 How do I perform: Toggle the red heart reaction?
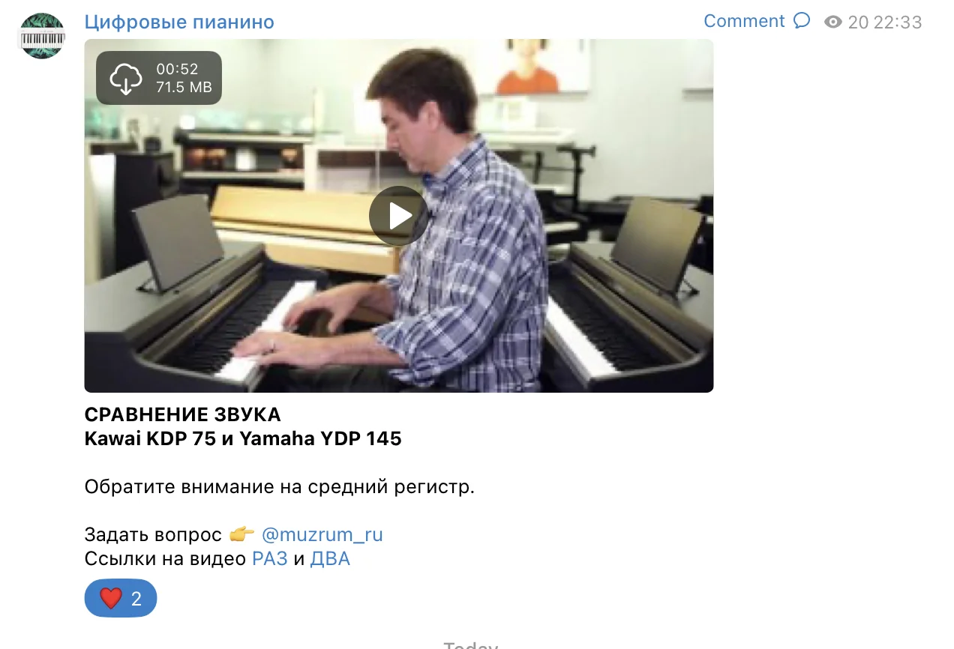(111, 598)
